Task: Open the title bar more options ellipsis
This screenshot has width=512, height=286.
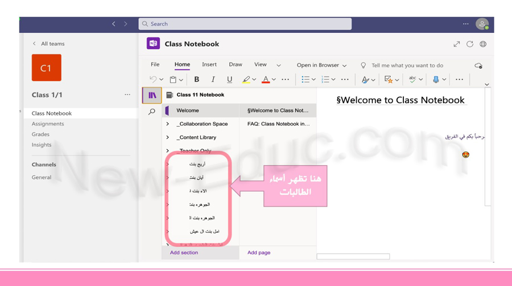Action: 465,24
